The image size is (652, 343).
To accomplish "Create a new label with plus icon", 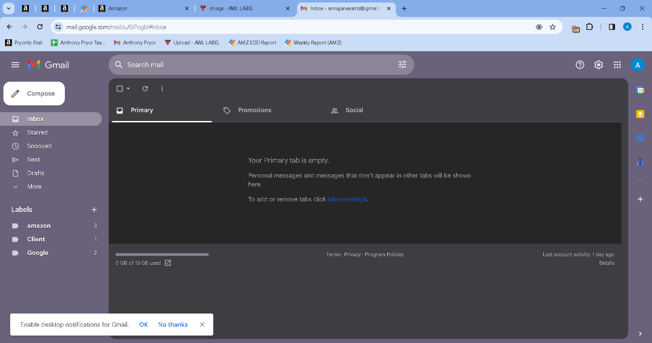I will point(94,210).
